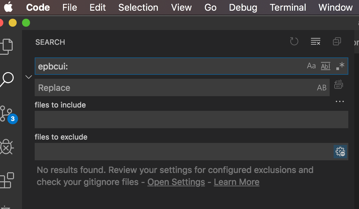Screen dimensions: 359x209
Task: Enable regular expression search
Action: (339, 66)
